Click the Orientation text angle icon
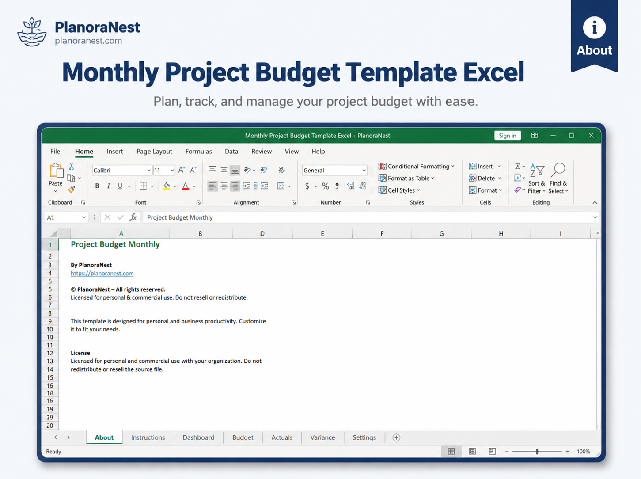641x479 pixels. (x=248, y=170)
